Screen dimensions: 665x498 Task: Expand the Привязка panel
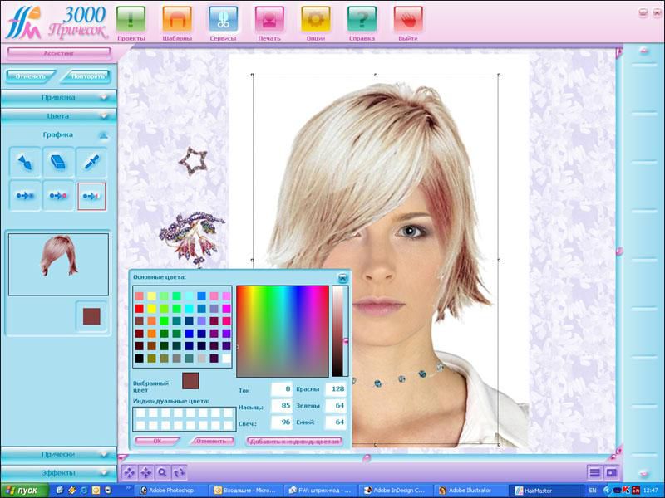pos(57,97)
